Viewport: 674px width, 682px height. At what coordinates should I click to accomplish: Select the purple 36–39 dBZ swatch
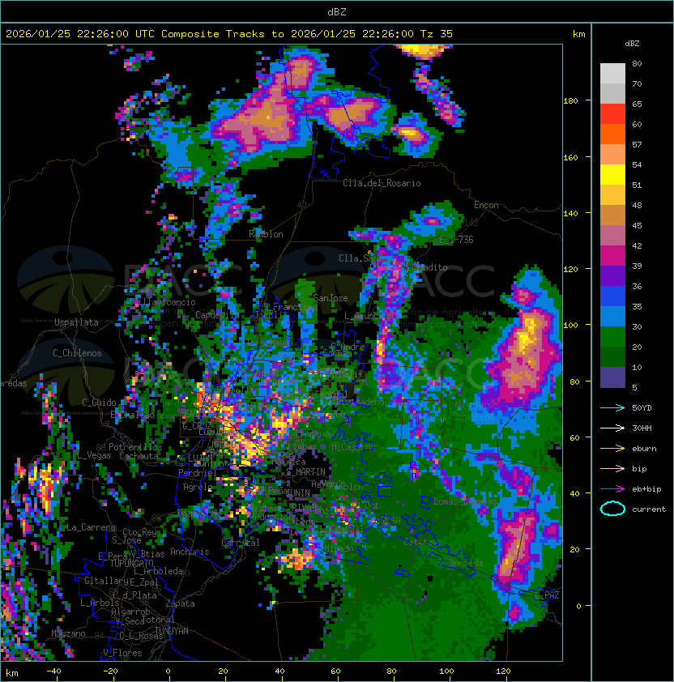[x=612, y=275]
